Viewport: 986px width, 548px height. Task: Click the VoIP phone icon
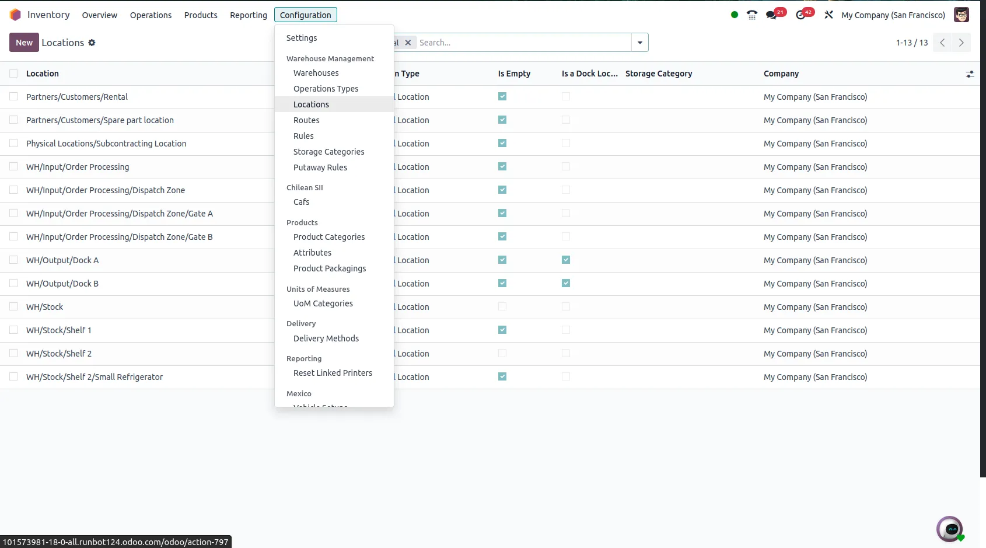coord(752,15)
